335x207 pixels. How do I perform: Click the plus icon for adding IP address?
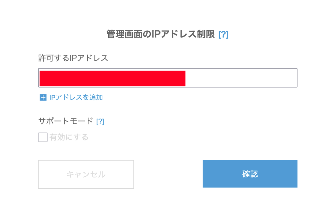[43, 97]
